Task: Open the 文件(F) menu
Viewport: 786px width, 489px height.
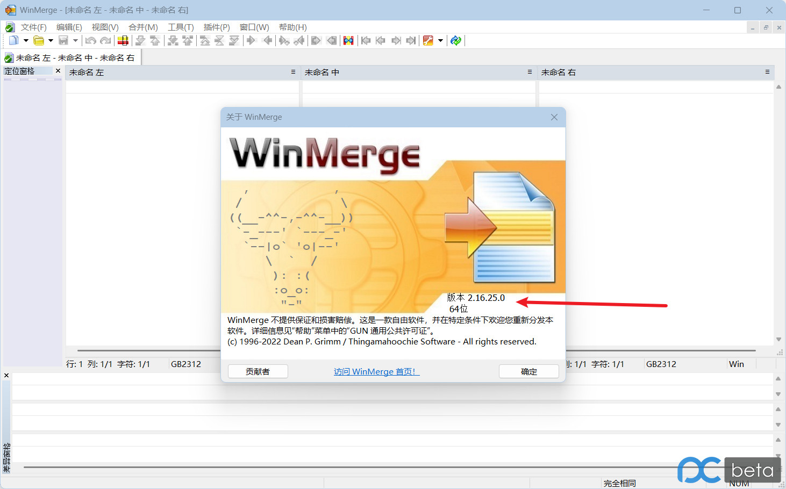Action: point(33,27)
